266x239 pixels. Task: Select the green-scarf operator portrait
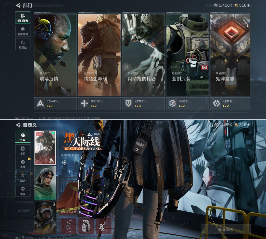click(45, 183)
